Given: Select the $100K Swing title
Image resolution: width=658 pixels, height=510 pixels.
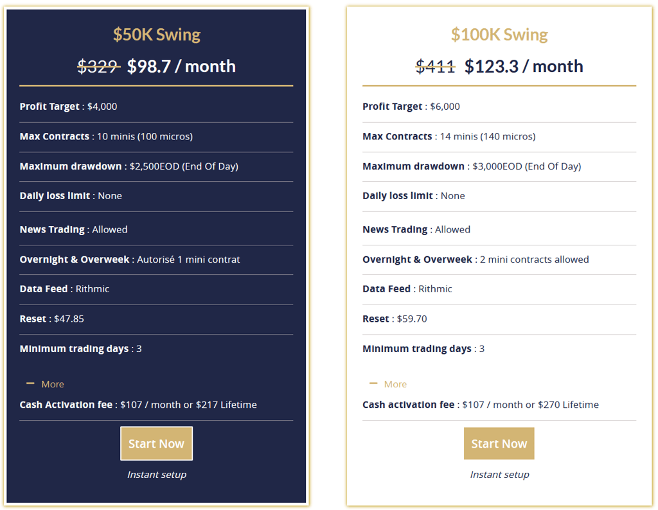Looking at the screenshot, I should (x=499, y=35).
